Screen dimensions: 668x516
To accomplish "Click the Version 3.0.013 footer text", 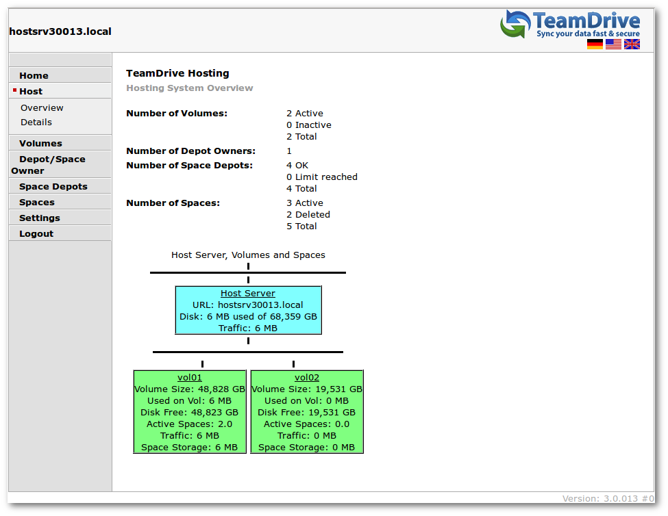I will click(x=608, y=499).
